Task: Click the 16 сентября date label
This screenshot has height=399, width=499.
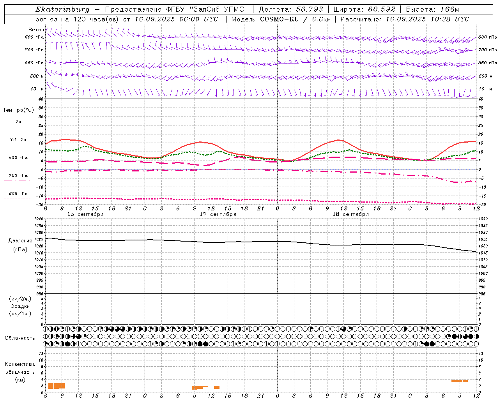Action: (85, 214)
